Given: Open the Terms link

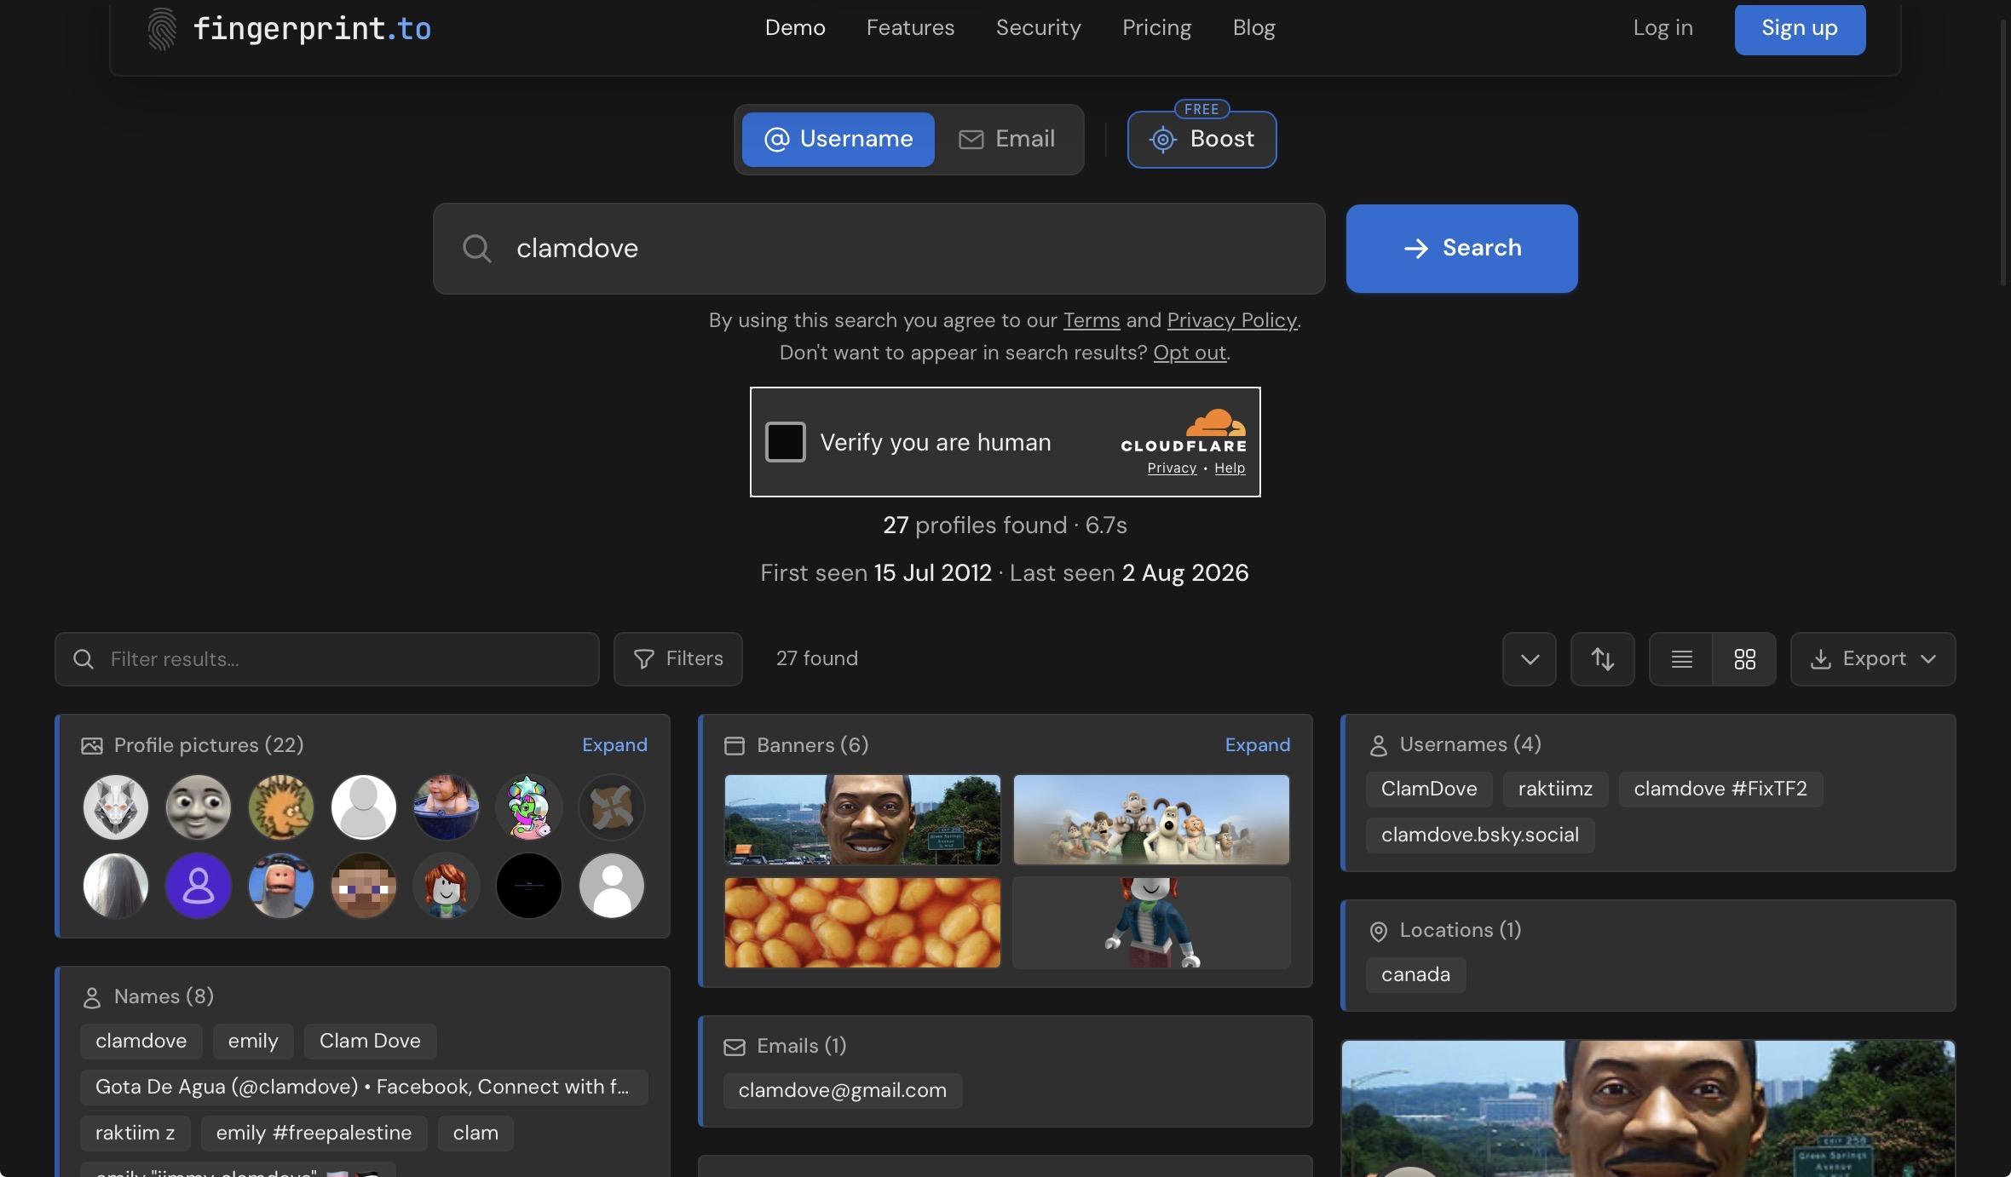Looking at the screenshot, I should pyautogui.click(x=1091, y=320).
